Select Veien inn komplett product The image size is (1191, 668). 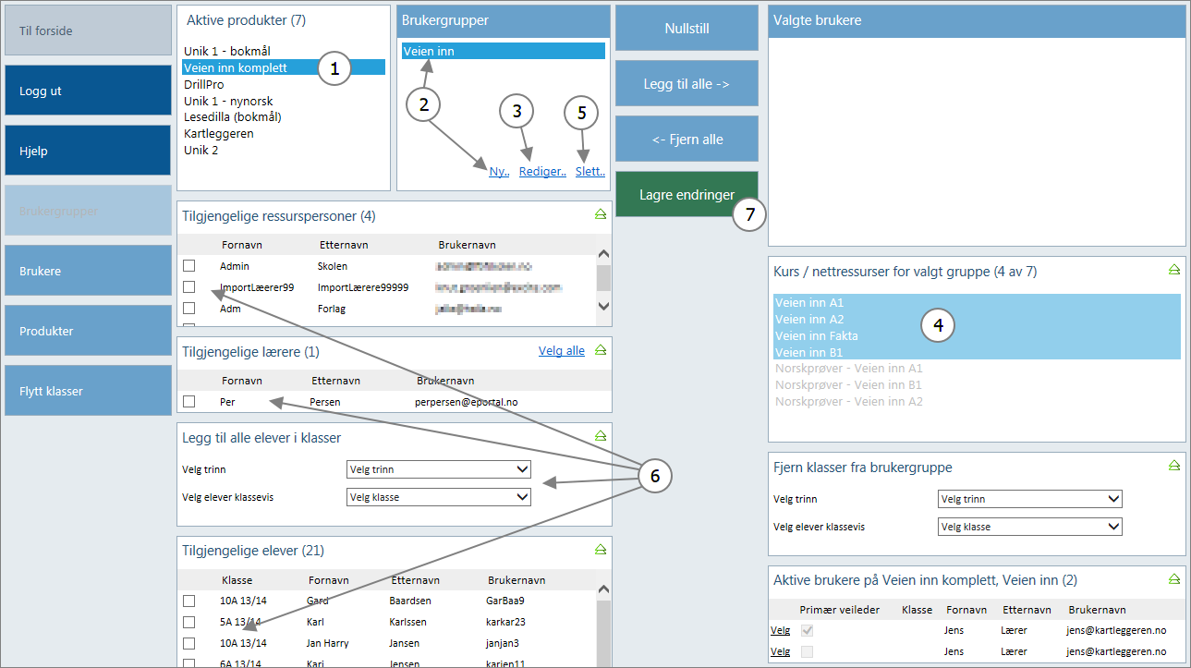coord(284,67)
